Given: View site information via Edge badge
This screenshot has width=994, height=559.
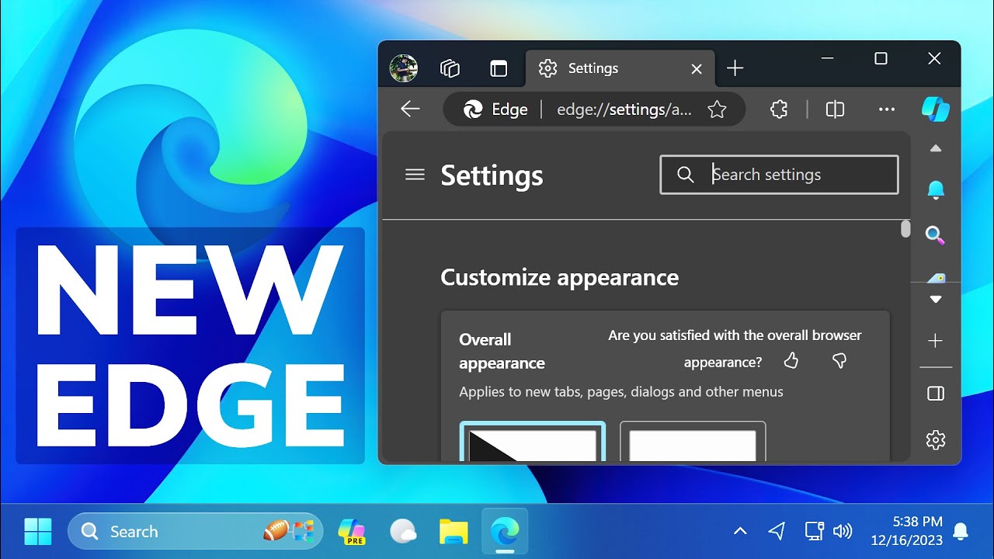Looking at the screenshot, I should tap(495, 110).
